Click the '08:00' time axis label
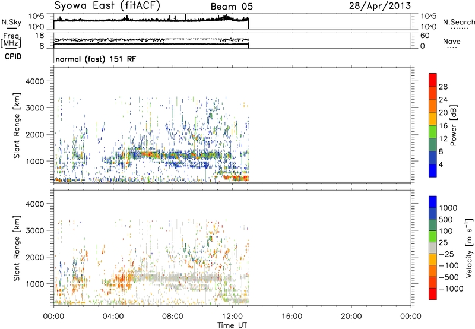 172,317
